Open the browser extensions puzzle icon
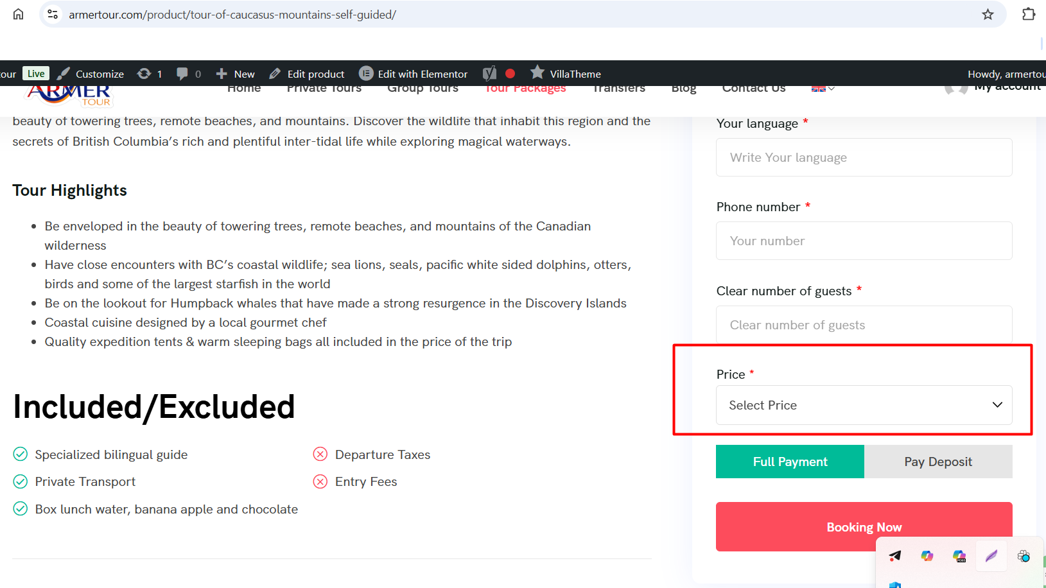Image resolution: width=1046 pixels, height=588 pixels. [1028, 14]
